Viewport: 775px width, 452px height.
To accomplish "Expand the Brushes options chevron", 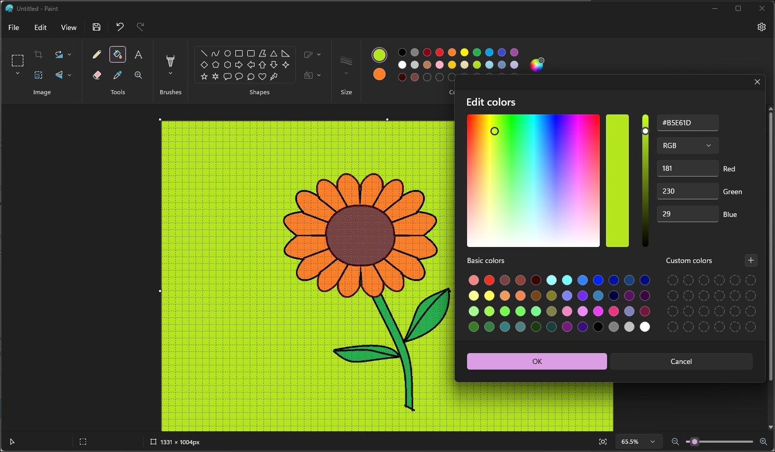I will [x=170, y=73].
